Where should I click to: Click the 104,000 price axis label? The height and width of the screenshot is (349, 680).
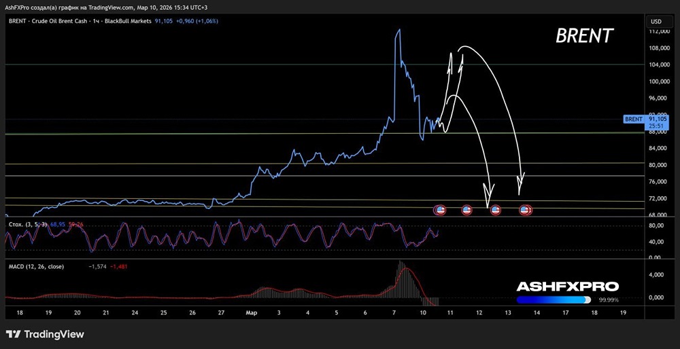coord(659,65)
